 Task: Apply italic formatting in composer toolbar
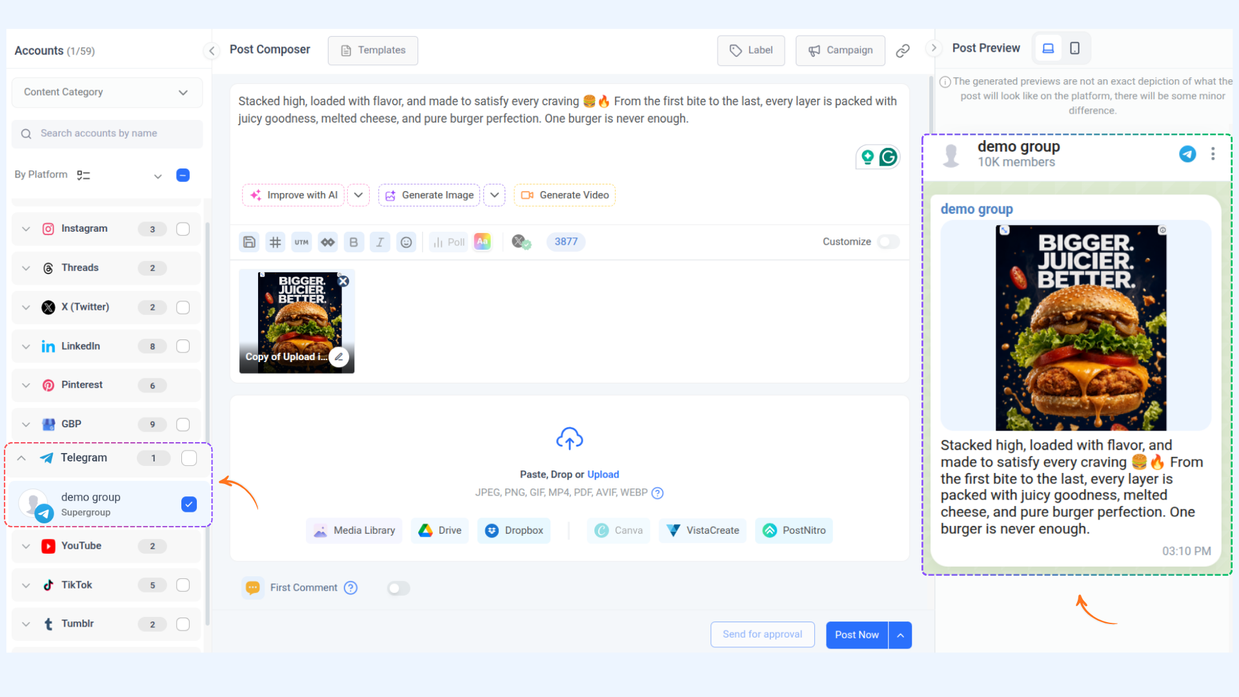coord(380,242)
